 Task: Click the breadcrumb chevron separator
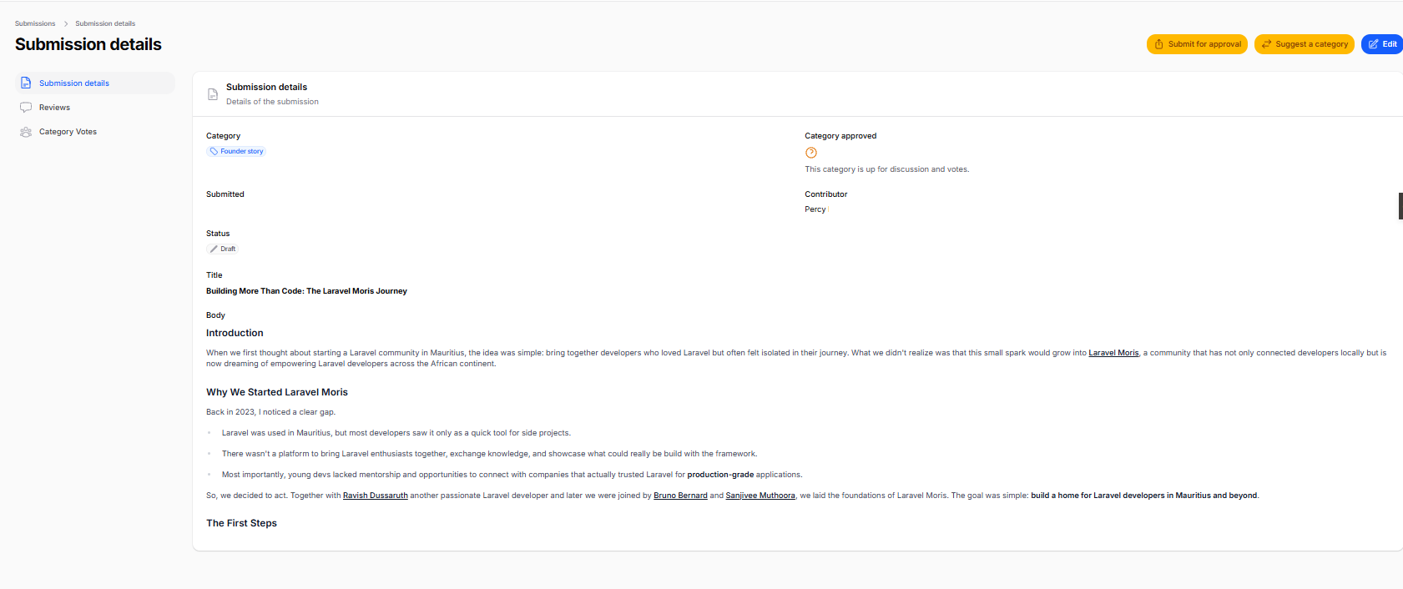click(66, 23)
